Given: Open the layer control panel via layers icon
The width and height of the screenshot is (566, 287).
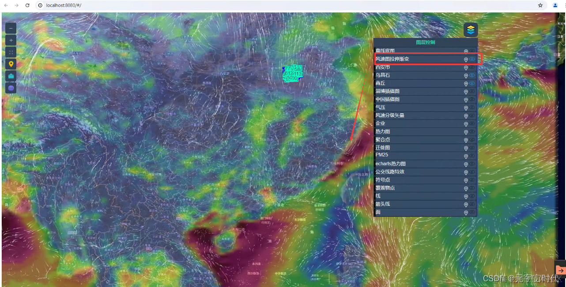Looking at the screenshot, I should point(471,30).
